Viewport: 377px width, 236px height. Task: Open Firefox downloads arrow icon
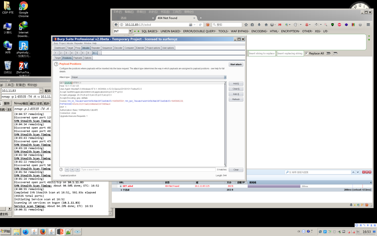pos(259,25)
